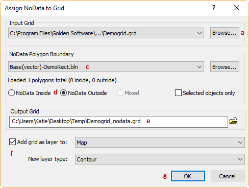
Task: Expand the New layer type Contour dropdown
Action: [160, 159]
